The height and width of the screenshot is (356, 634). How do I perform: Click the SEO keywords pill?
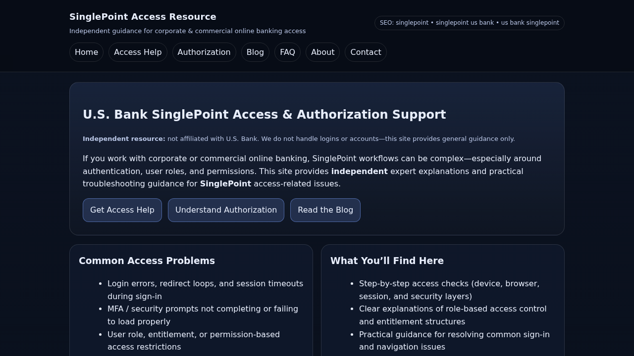470,23
